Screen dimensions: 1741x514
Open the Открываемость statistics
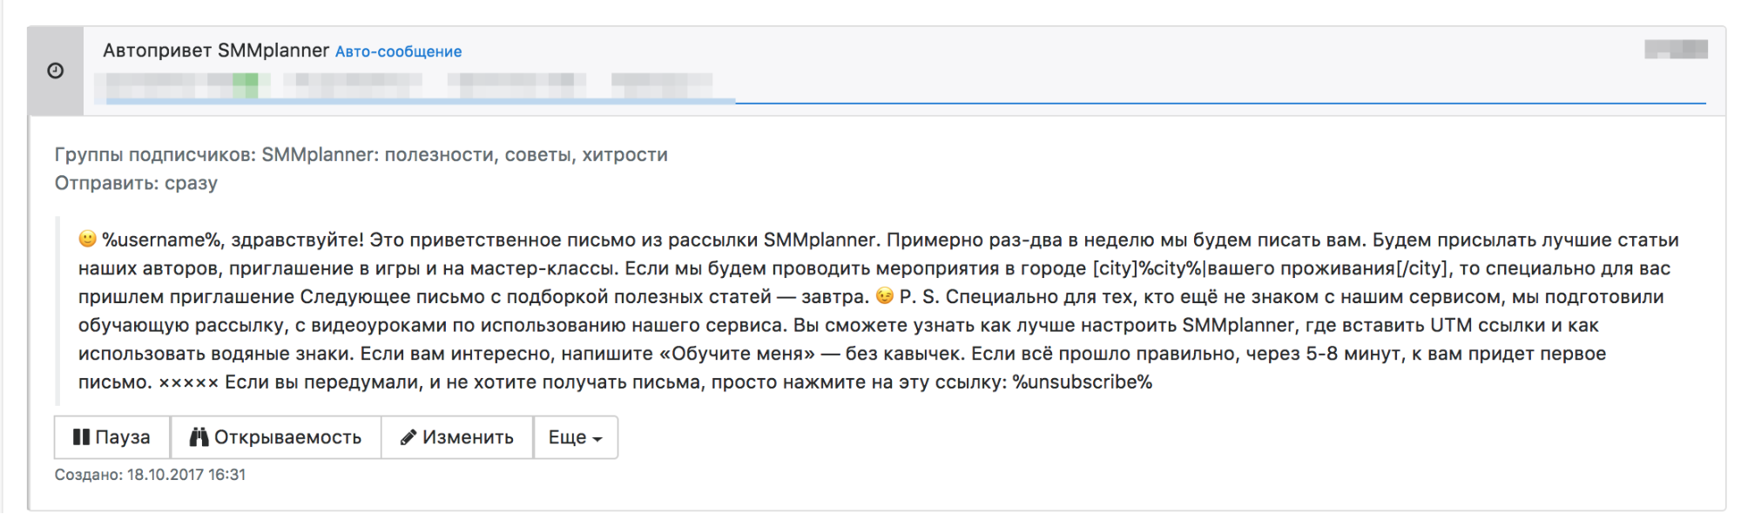point(276,437)
